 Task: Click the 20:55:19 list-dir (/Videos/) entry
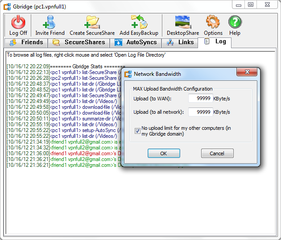coord(62,124)
